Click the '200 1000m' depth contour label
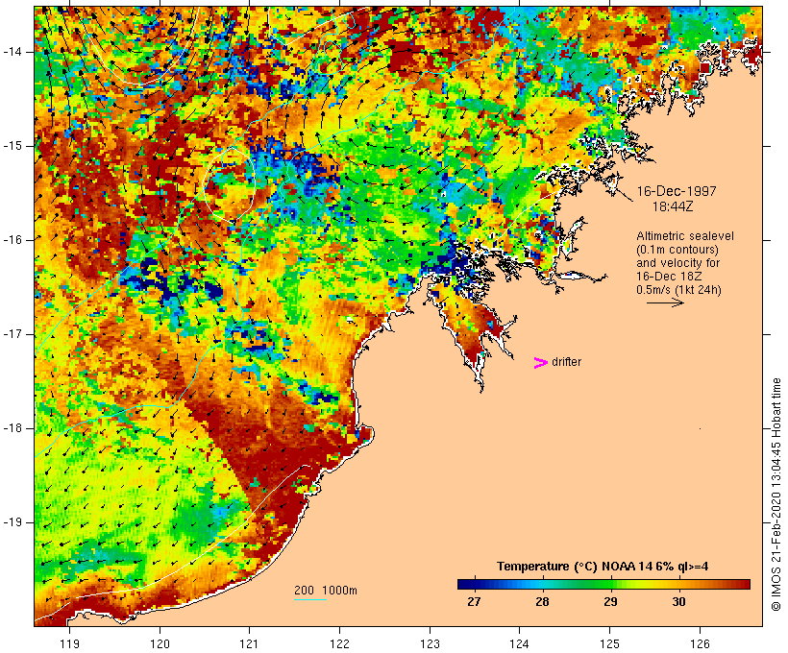Image resolution: width=788 pixels, height=653 pixels. click(x=326, y=591)
